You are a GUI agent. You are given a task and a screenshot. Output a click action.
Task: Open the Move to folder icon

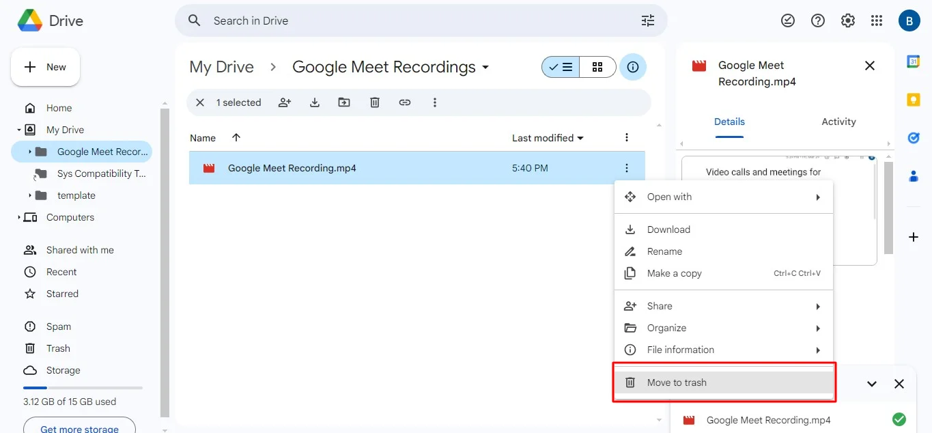[344, 102]
